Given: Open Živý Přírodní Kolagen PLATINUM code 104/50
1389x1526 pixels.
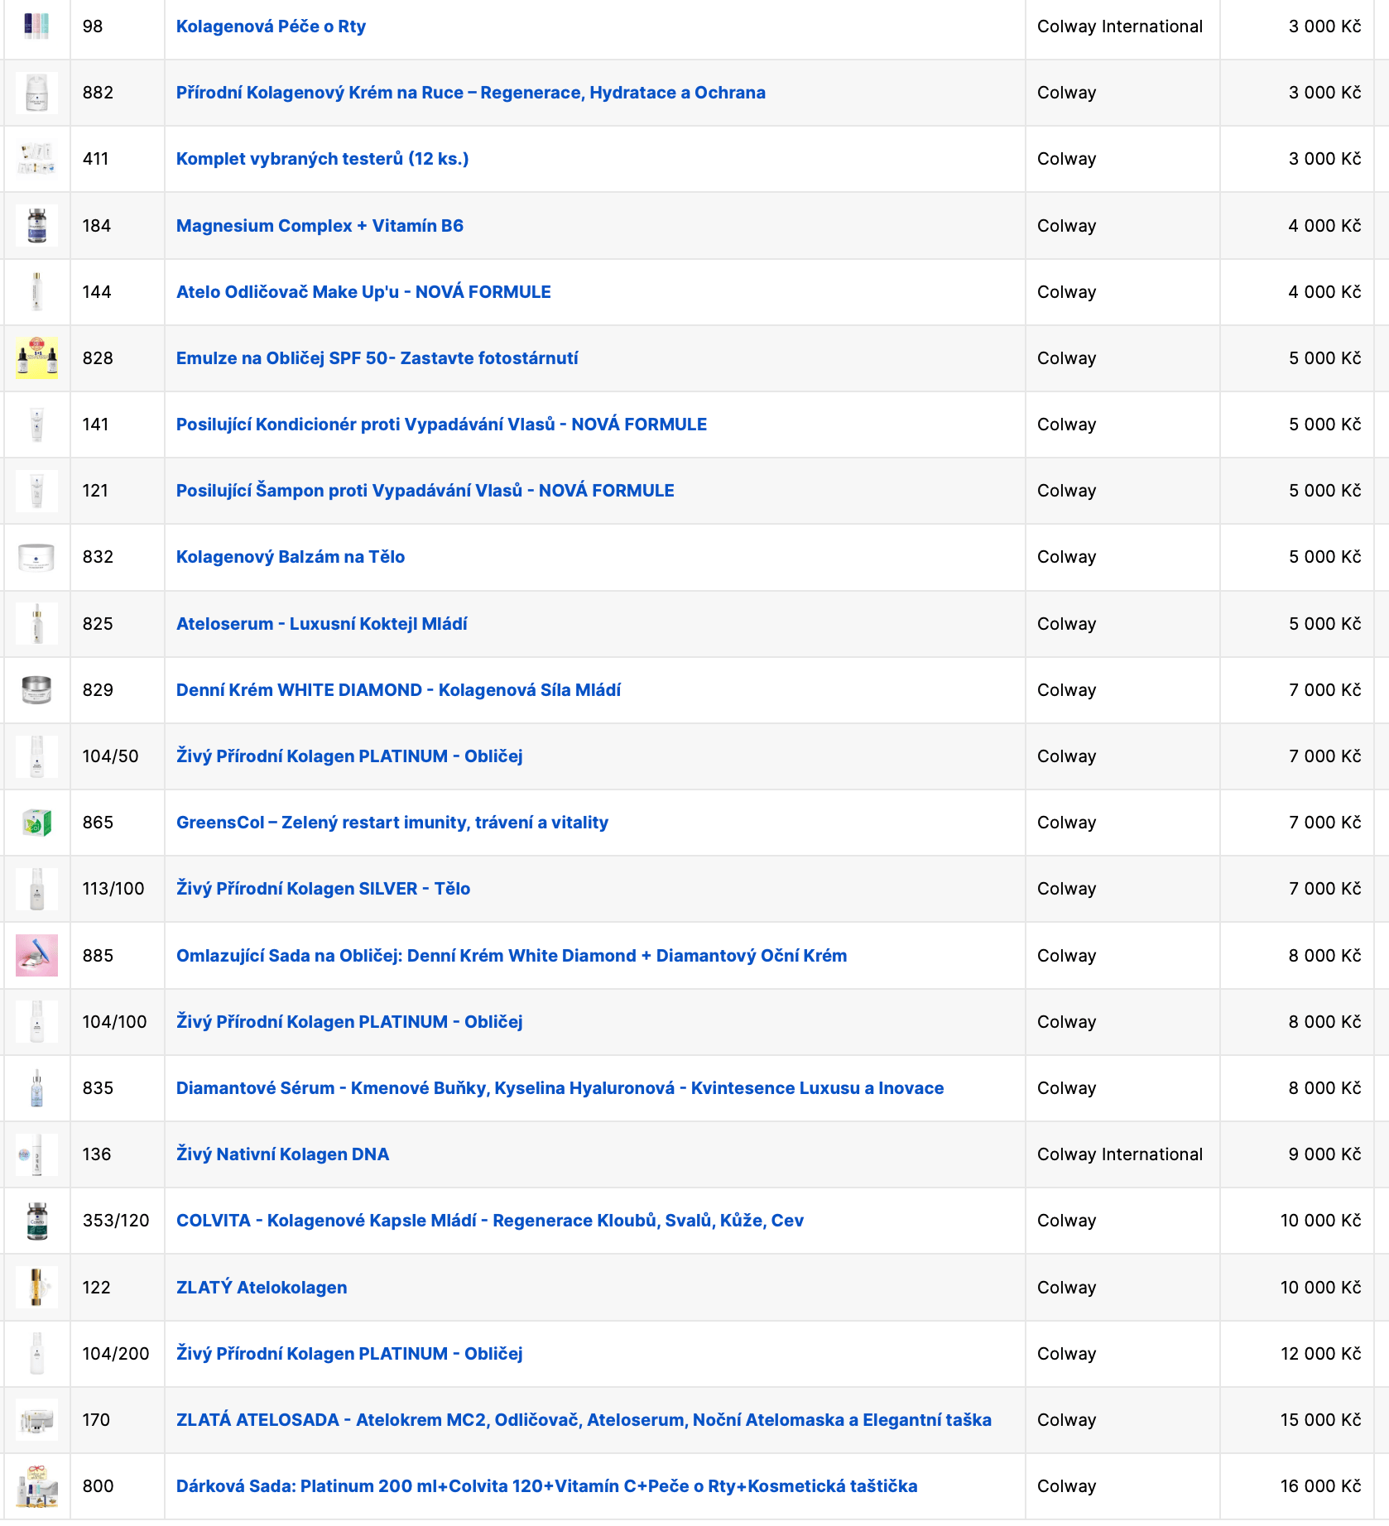Looking at the screenshot, I should [349, 756].
